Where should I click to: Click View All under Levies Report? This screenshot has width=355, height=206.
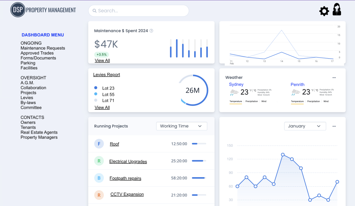point(102,108)
